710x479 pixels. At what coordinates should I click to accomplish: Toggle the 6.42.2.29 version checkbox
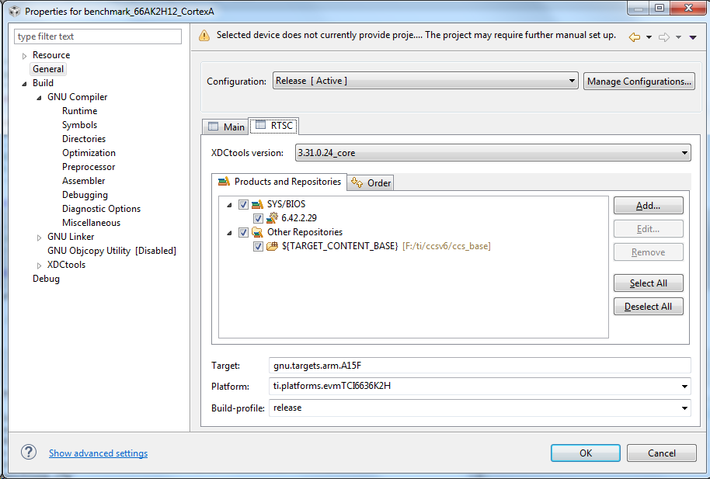click(x=258, y=218)
